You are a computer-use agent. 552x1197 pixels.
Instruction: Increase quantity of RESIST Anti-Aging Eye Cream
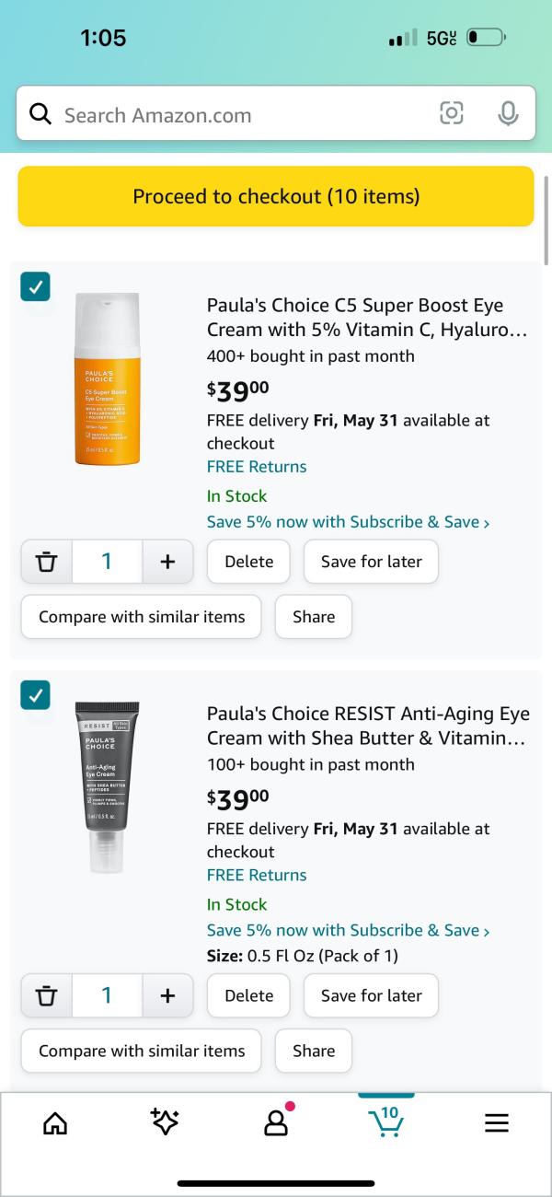167,995
